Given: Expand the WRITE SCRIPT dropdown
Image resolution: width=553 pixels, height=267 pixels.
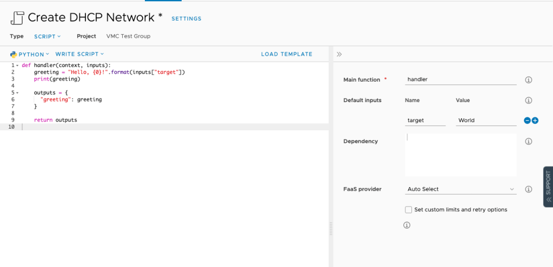Looking at the screenshot, I should coord(79,54).
